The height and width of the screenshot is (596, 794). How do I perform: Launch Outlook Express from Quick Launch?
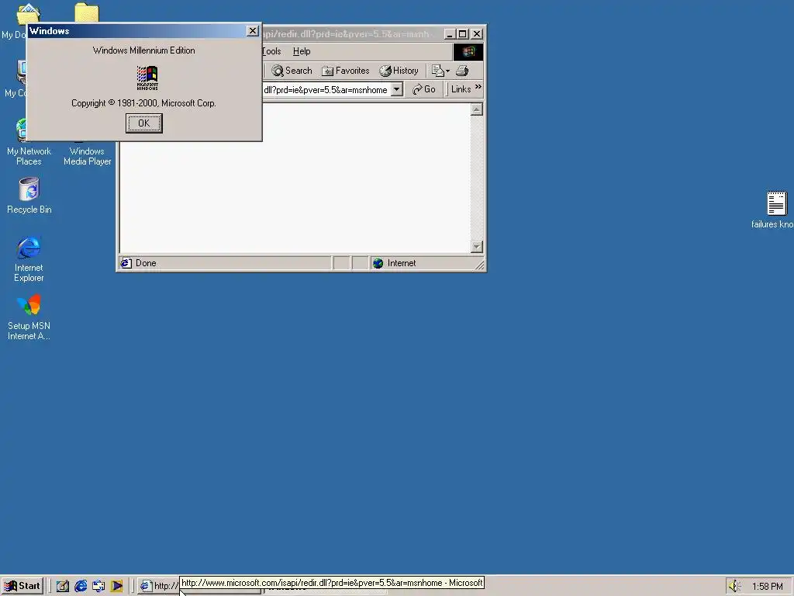pyautogui.click(x=98, y=586)
